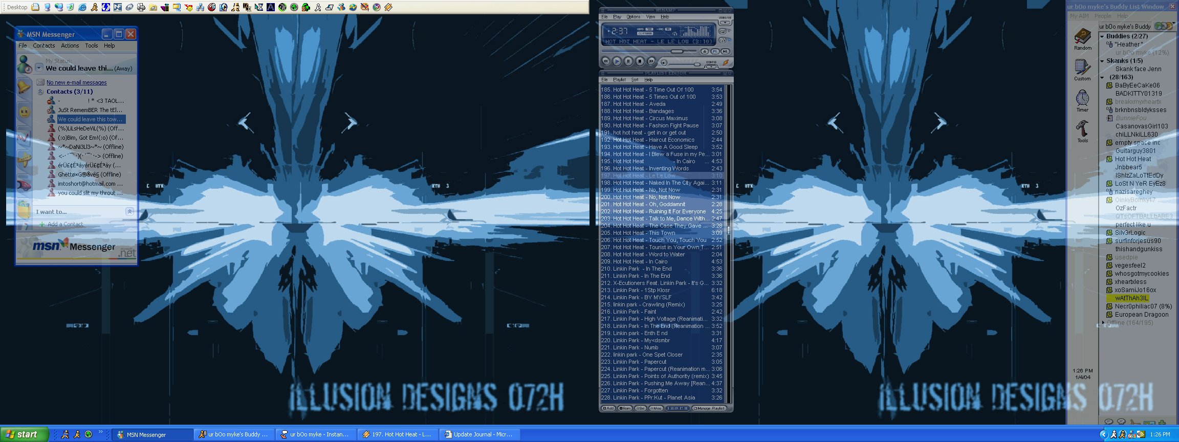Click AIM Tools hammer icon
The height and width of the screenshot is (442, 1179).
[x=1082, y=128]
